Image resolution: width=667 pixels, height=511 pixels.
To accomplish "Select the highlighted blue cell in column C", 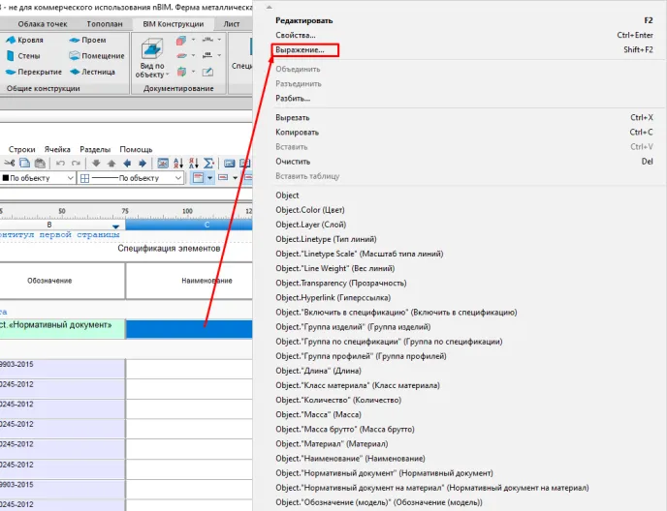I will pos(188,329).
